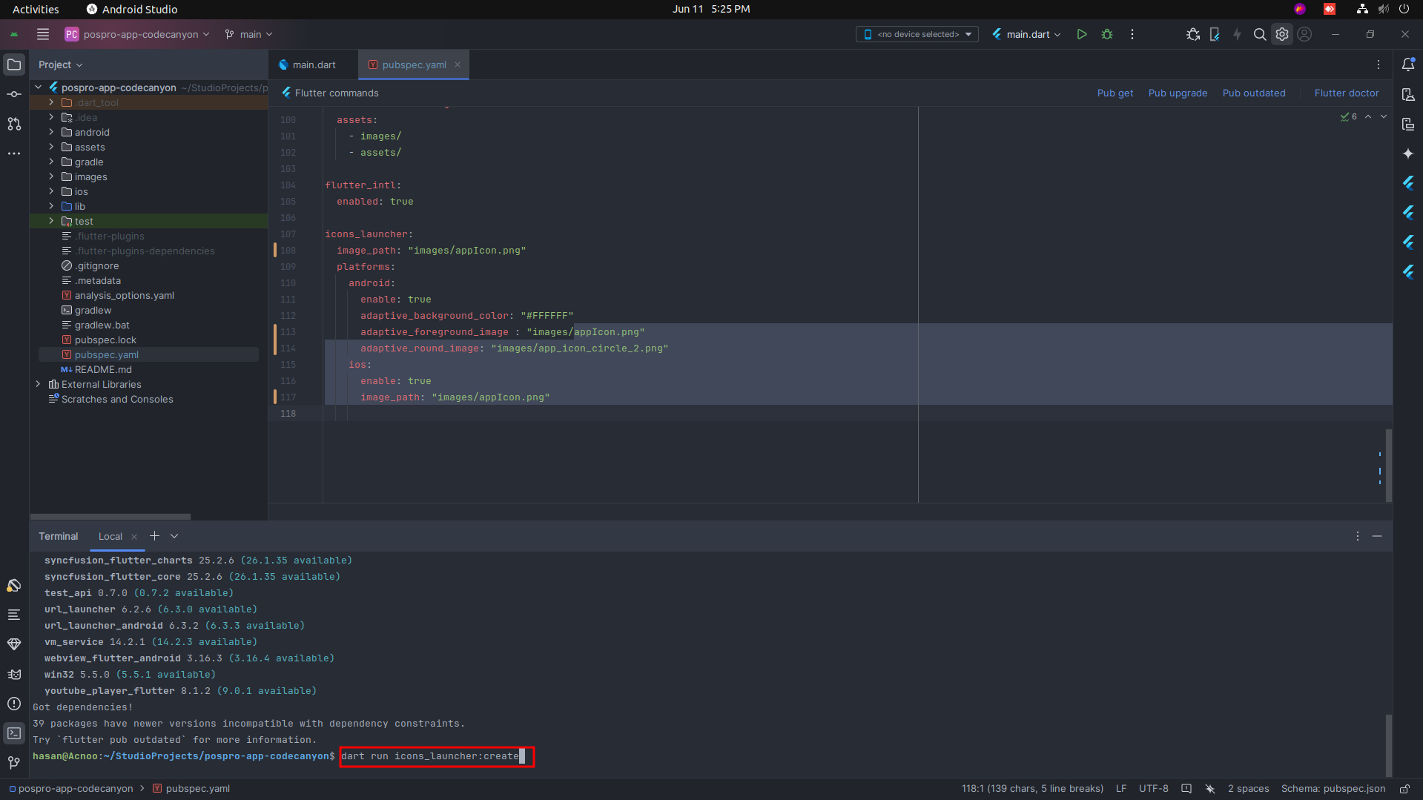Toggle the Project tool window folder icon

pyautogui.click(x=14, y=65)
